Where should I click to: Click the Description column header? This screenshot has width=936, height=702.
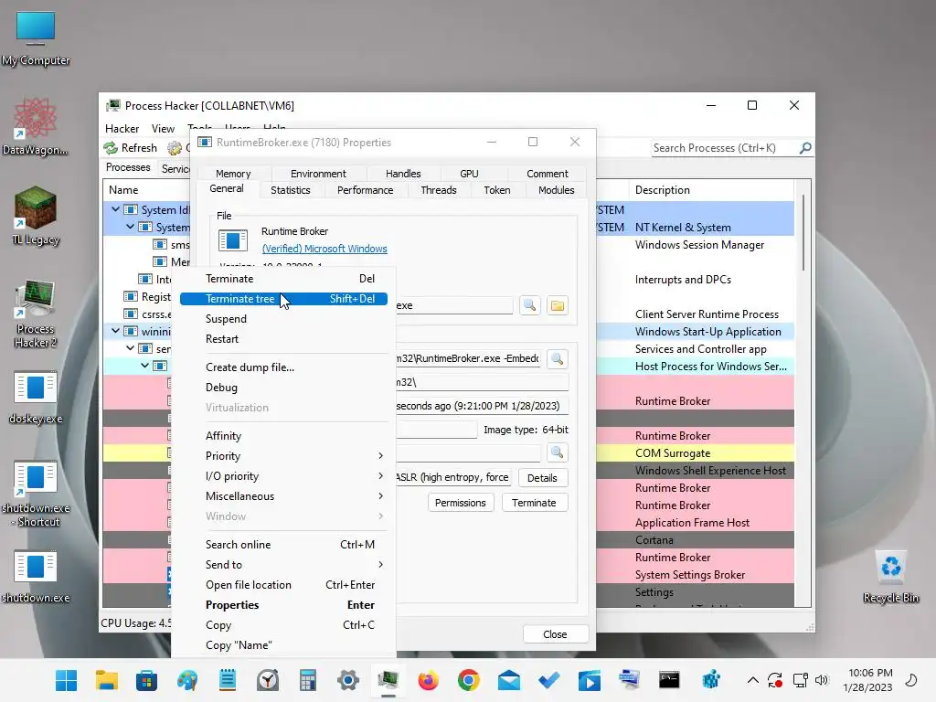click(x=710, y=190)
